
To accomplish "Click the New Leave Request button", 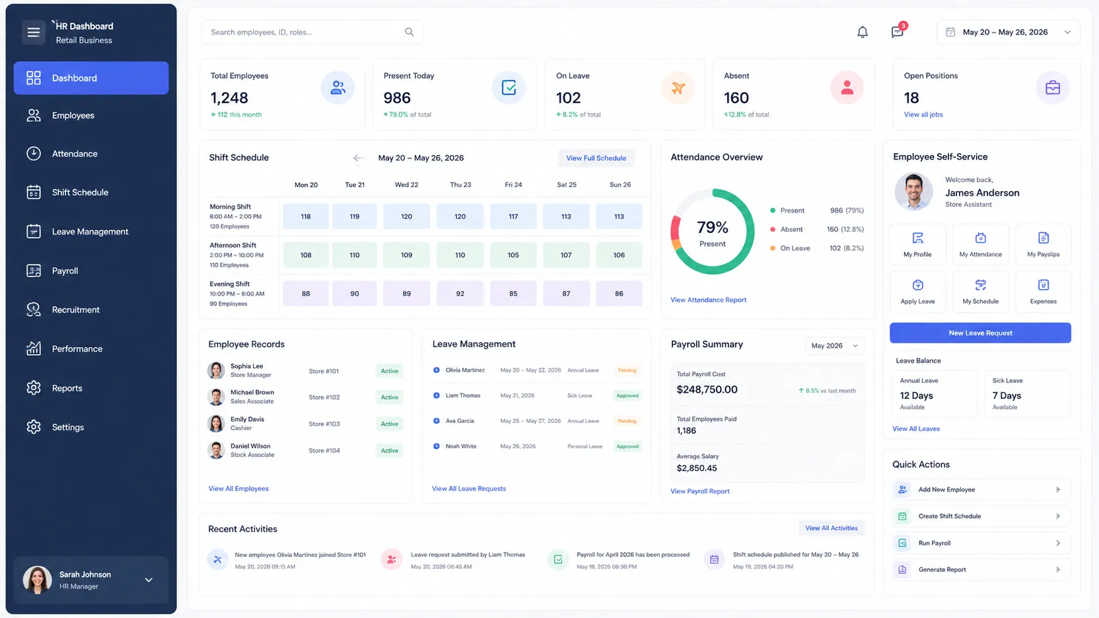I will (980, 333).
